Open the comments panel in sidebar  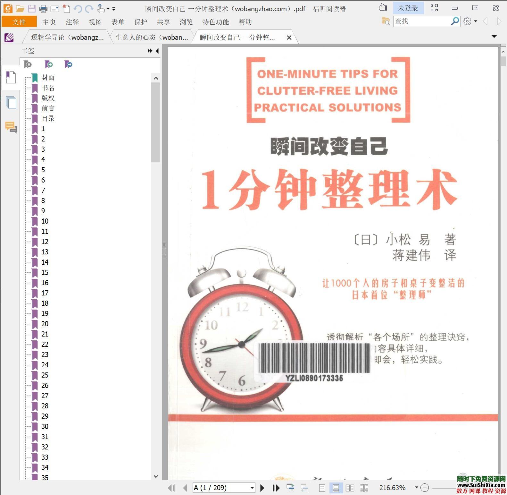coord(11,127)
